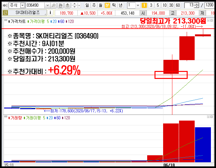This screenshot has width=216, height=168.
Task: Click the round face-shaped toolbar icon
Action: (x=67, y=5)
